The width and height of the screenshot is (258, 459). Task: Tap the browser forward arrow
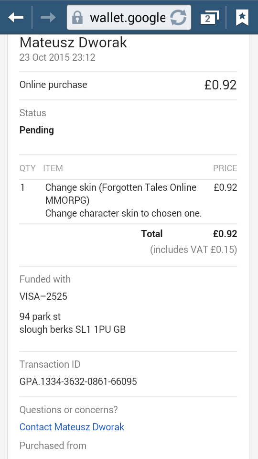click(48, 18)
